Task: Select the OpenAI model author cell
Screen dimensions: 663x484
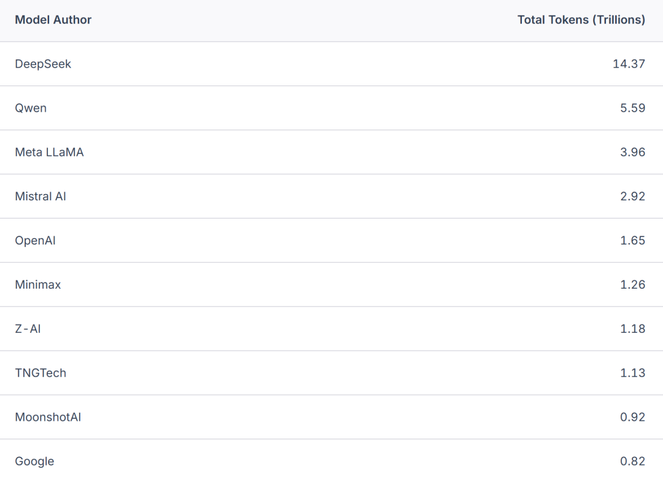Action: 35,241
